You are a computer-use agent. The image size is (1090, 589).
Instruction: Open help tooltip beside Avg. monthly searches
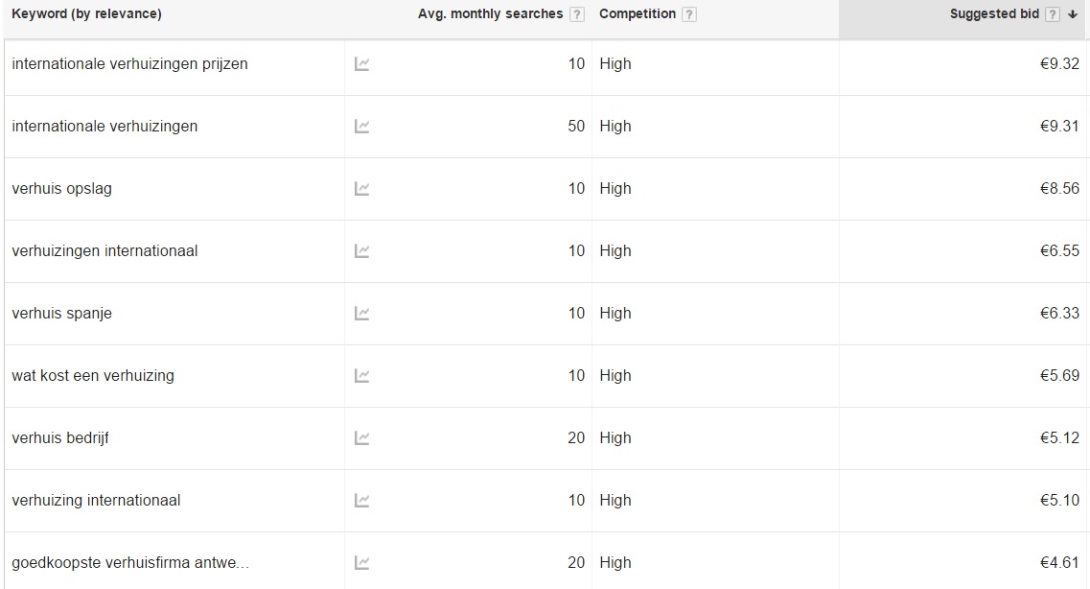577,14
